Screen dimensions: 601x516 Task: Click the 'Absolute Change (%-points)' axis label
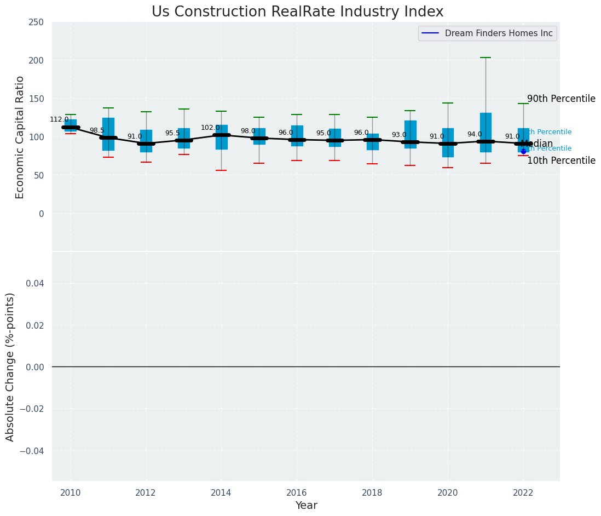coord(10,366)
